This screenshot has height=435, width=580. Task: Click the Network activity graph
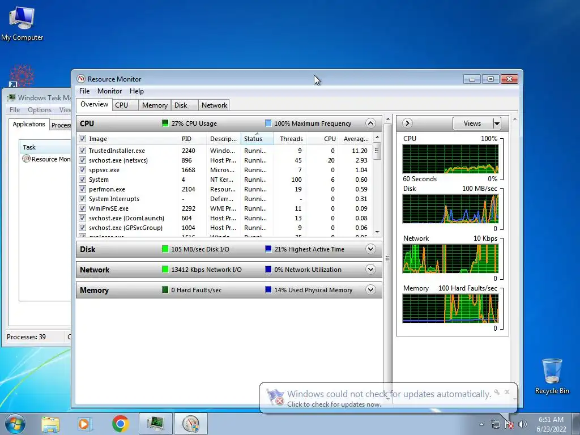pos(450,258)
